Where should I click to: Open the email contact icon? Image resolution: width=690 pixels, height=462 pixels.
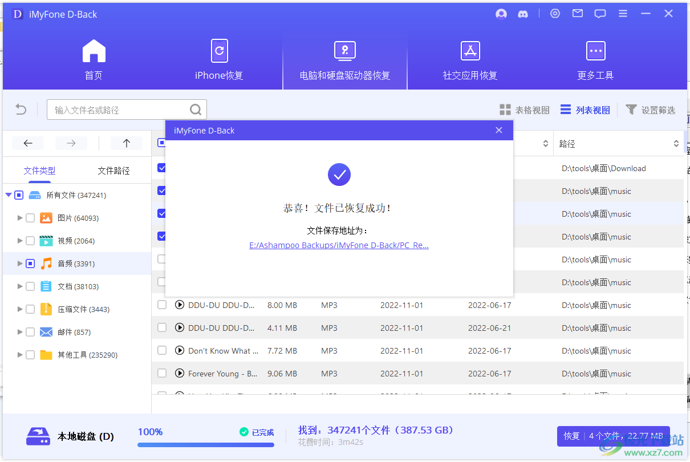click(578, 14)
